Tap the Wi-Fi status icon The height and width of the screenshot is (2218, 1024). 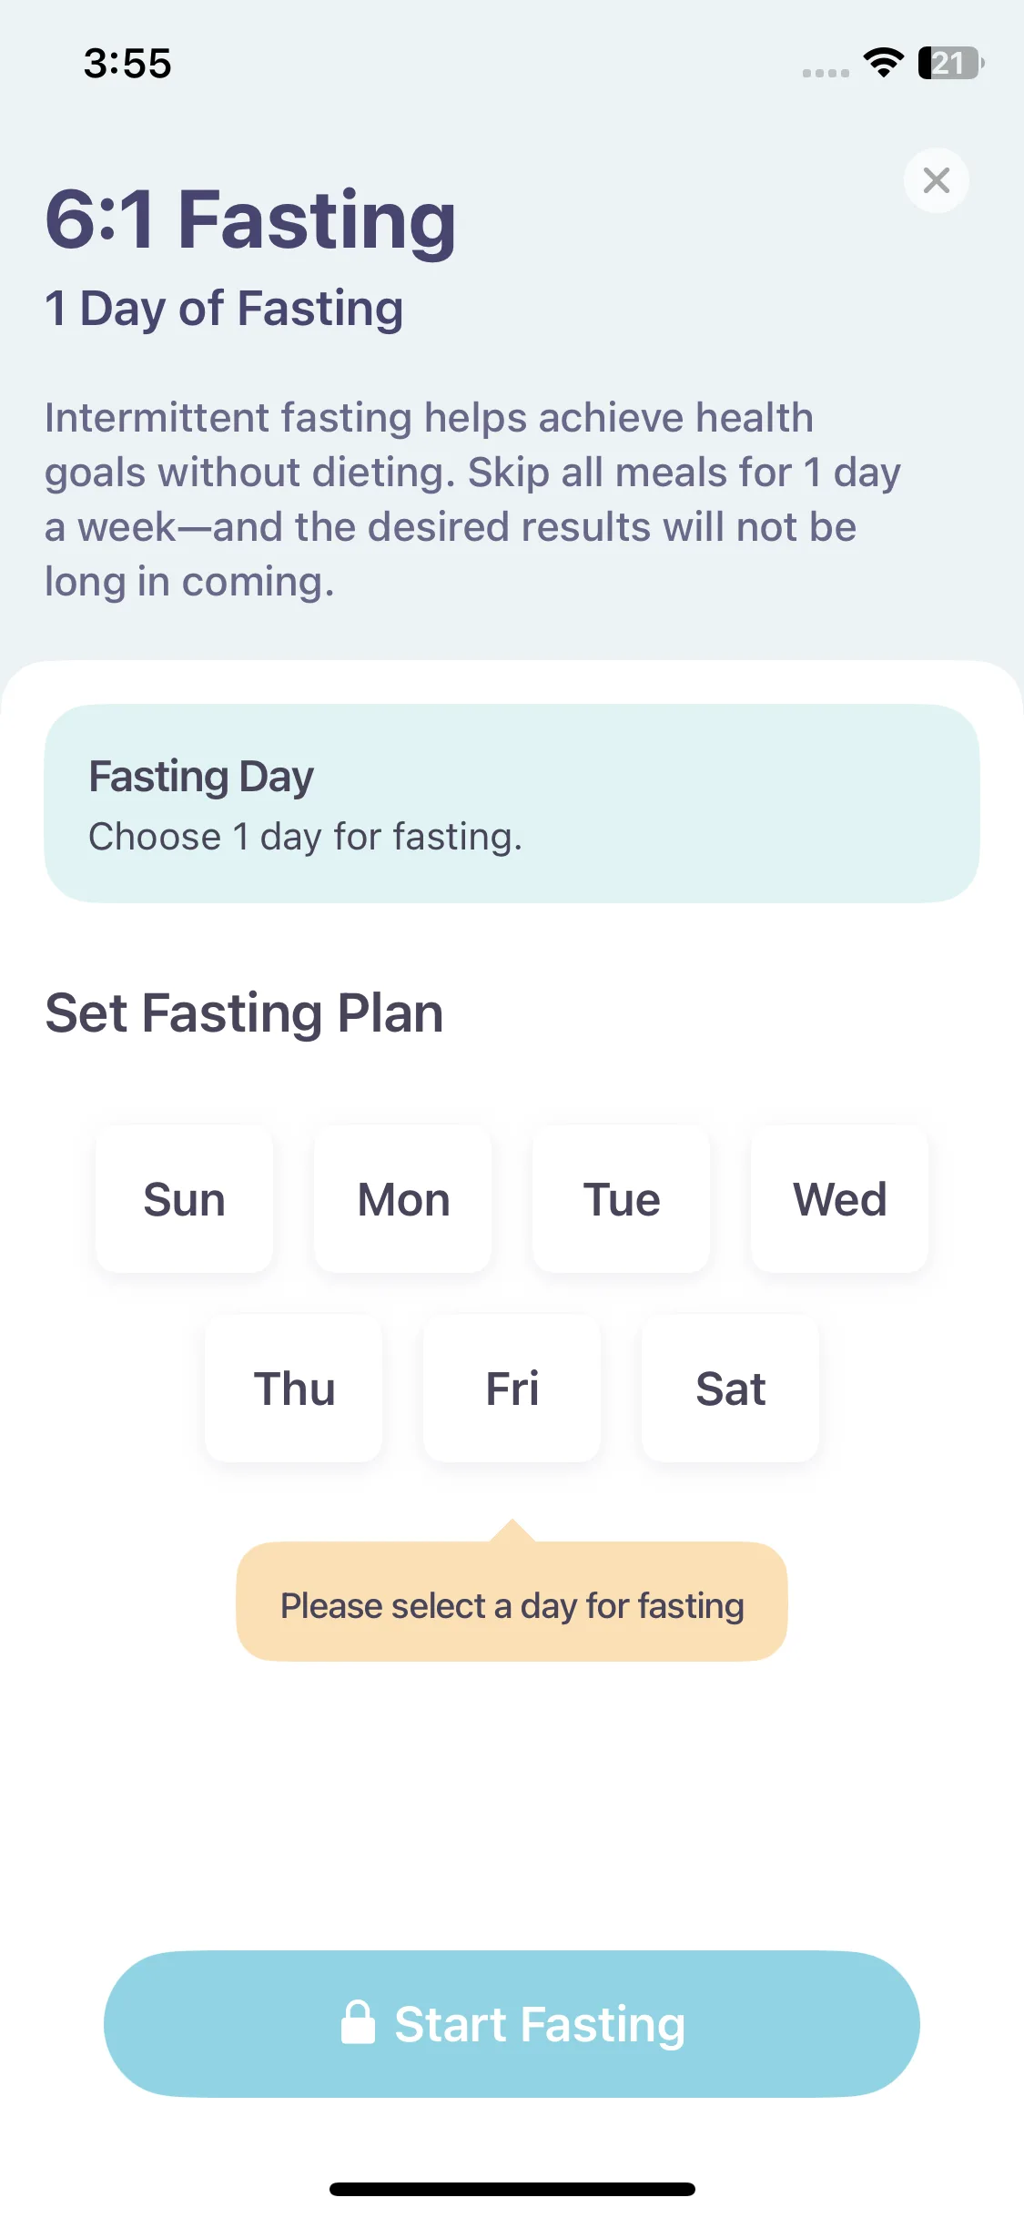883,63
